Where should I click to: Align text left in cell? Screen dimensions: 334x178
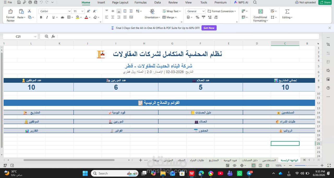click(x=107, y=17)
